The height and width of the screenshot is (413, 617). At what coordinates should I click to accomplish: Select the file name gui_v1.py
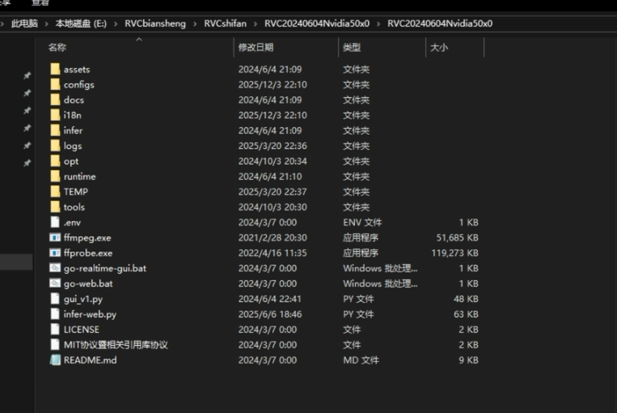tap(83, 299)
